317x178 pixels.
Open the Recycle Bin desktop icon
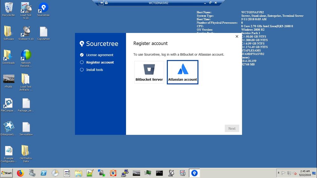point(9,10)
